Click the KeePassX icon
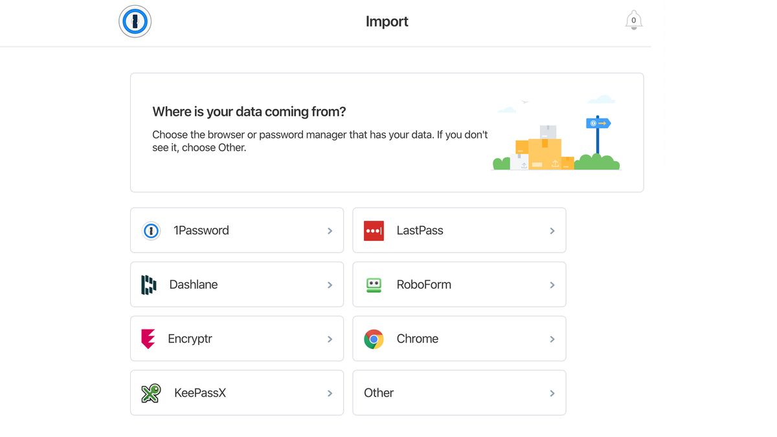This screenshot has height=437, width=777. (x=150, y=392)
